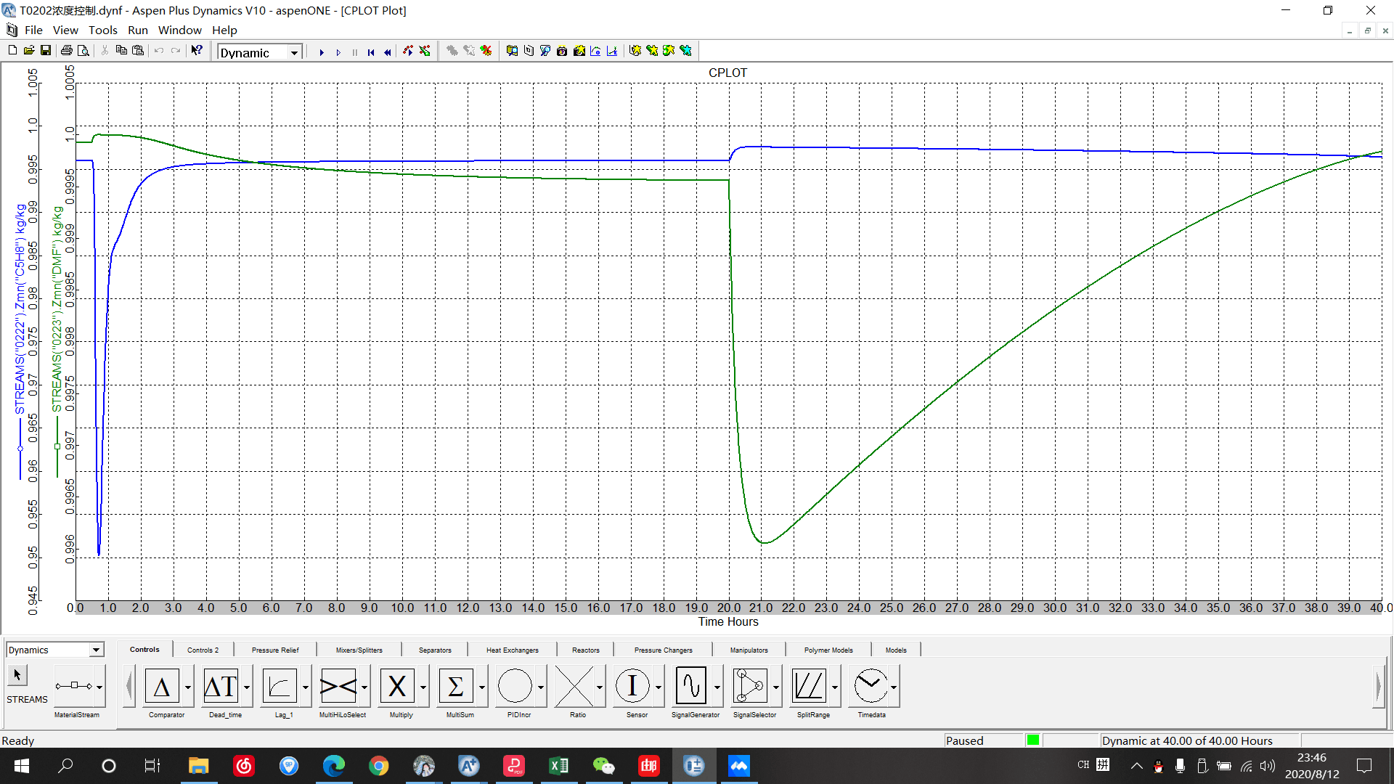The width and height of the screenshot is (1394, 784).
Task: Open the Tools menu
Action: coord(102,30)
